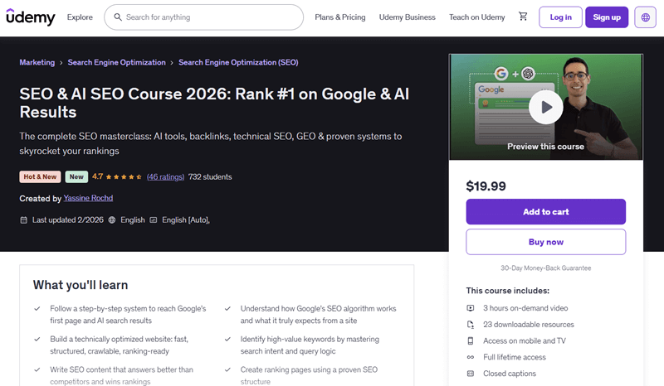Open the Udemy logo home link
The width and height of the screenshot is (664, 386).
tap(31, 17)
